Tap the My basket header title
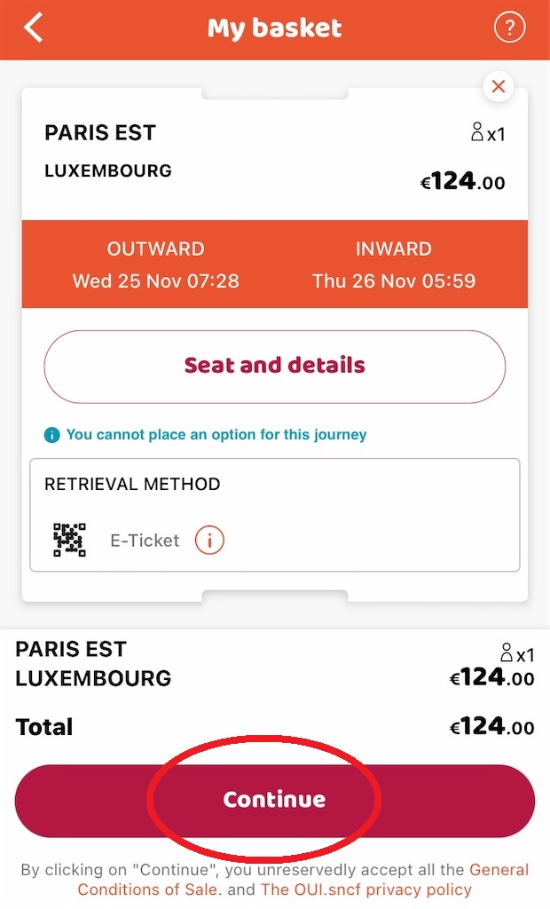Viewport: 550px width, 909px height. 275,28
